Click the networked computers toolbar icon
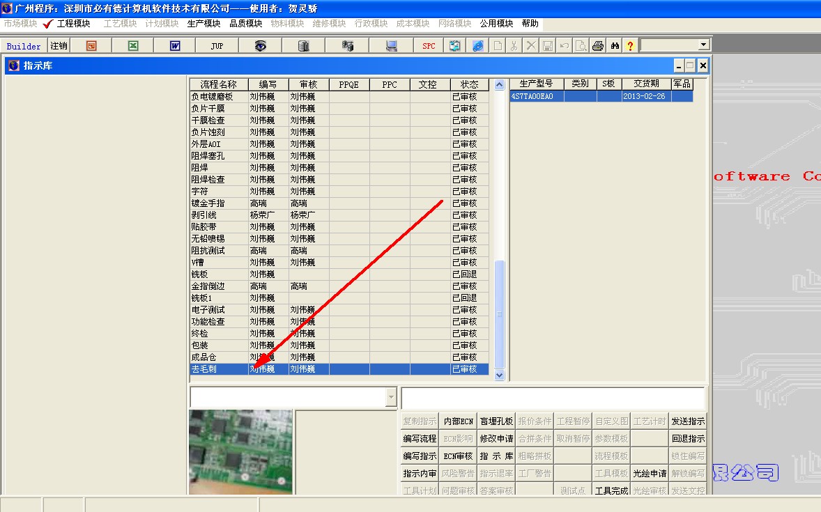 tap(347, 46)
